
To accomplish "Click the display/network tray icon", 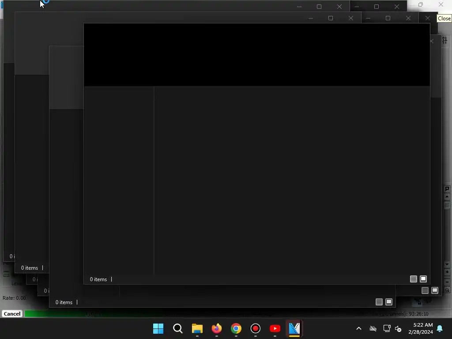I will pyautogui.click(x=387, y=328).
